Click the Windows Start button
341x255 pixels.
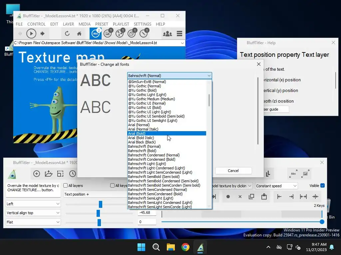141,247
